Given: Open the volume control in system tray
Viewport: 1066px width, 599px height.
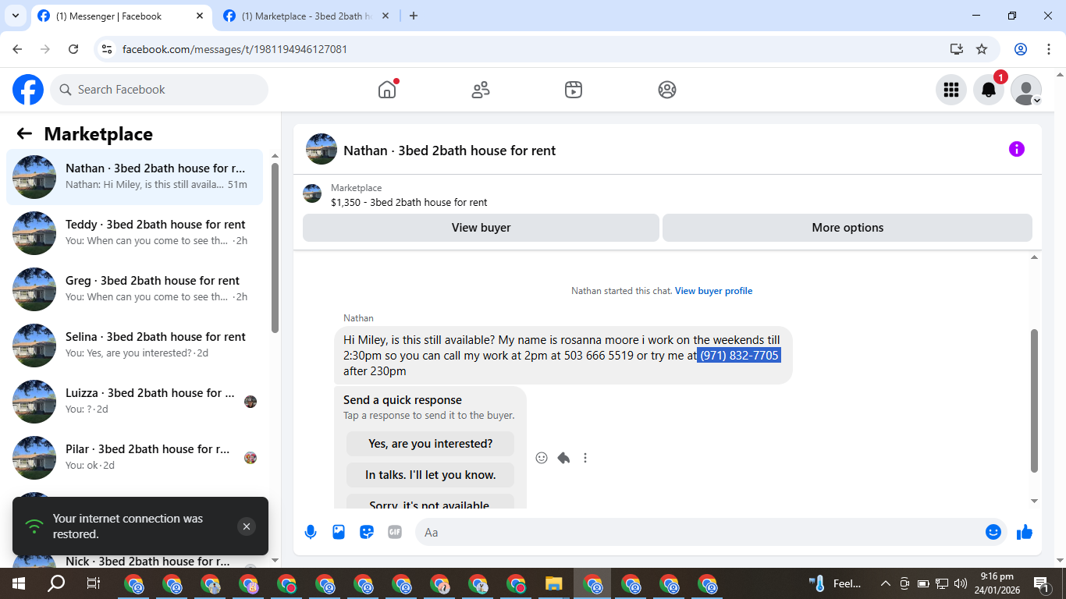Looking at the screenshot, I should pyautogui.click(x=961, y=583).
